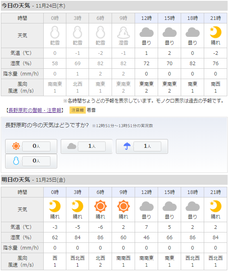The height and width of the screenshot is (271, 228).
Task: Click tomorrow's 9時 sunny icon
Action: tap(123, 206)
